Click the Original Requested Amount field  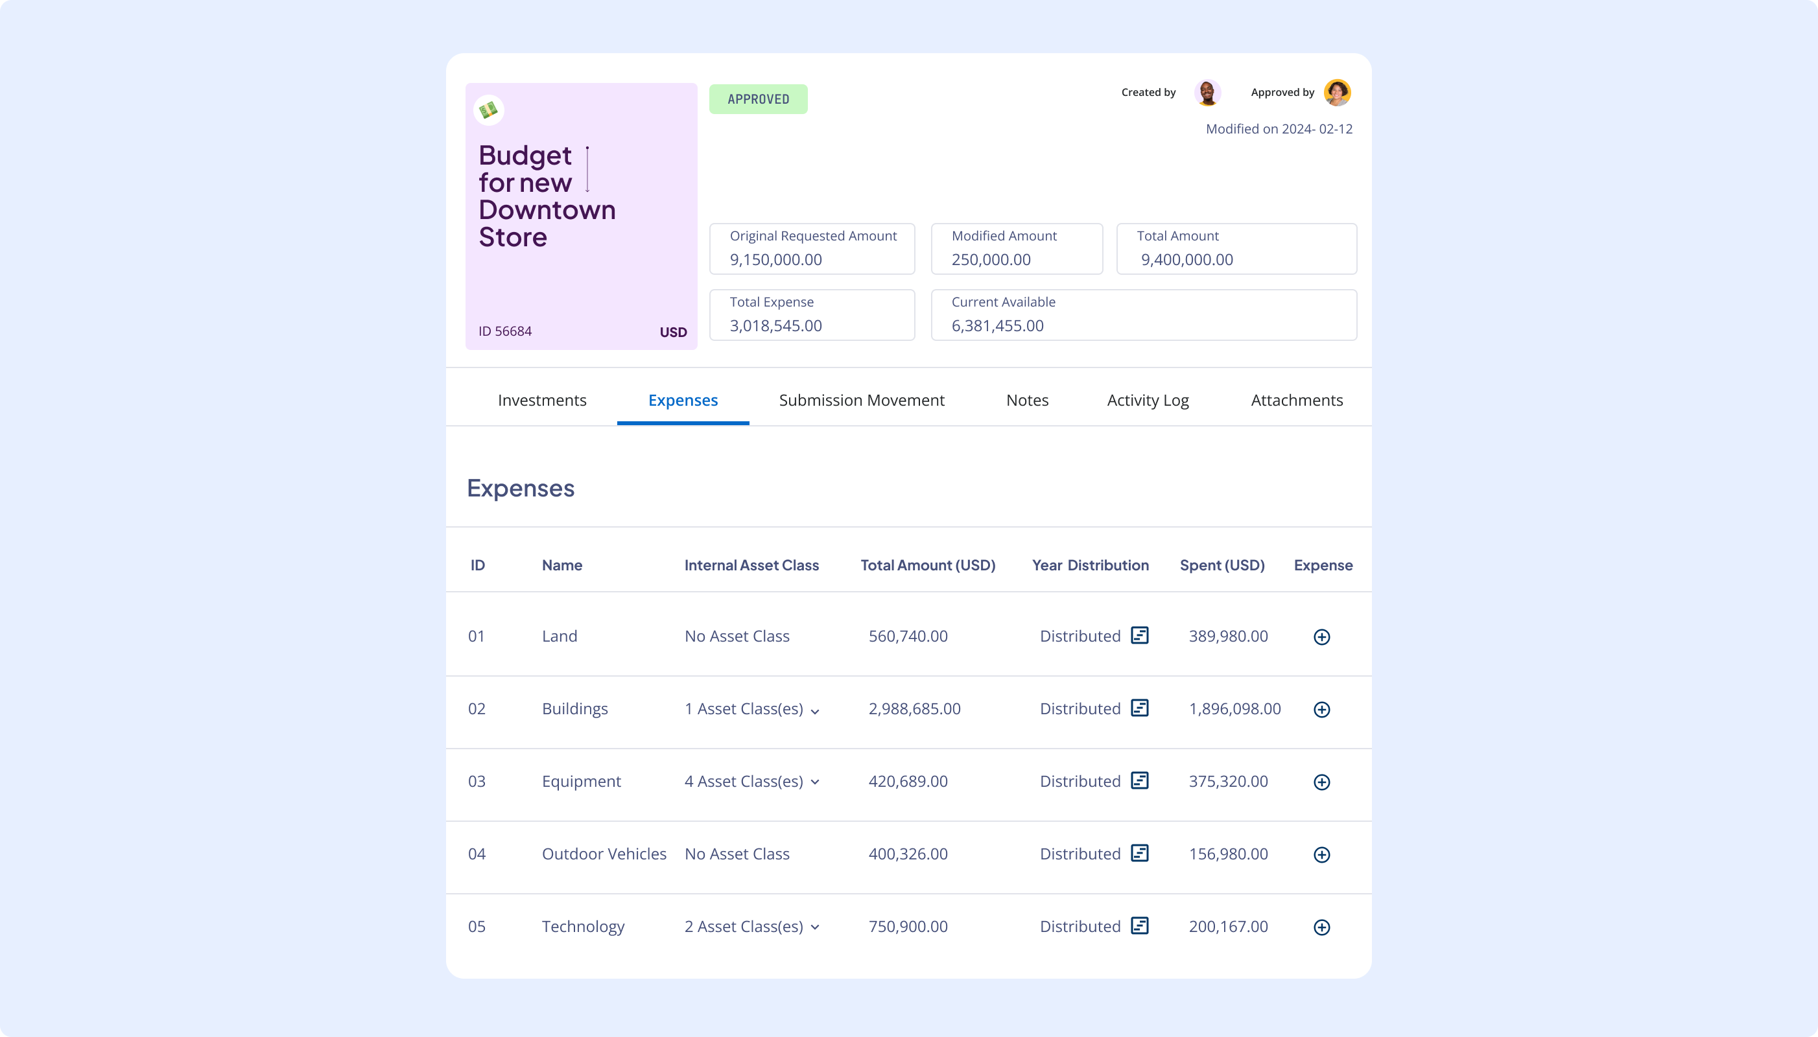coord(812,249)
